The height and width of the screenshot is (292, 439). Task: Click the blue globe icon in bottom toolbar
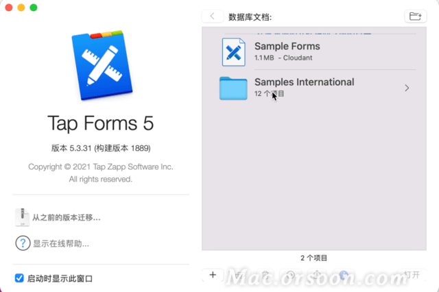pyautogui.click(x=344, y=275)
